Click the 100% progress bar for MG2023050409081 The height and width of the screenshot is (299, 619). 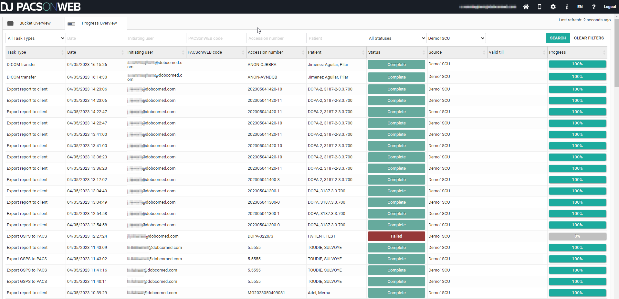coord(577,293)
